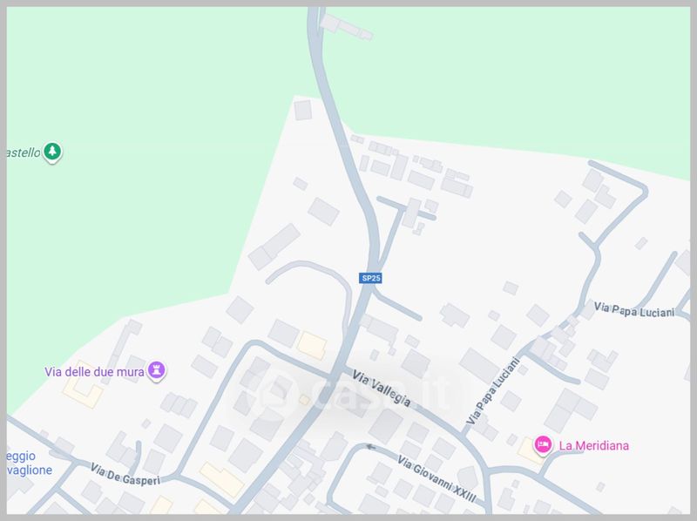Click the green park pin near Castello
This screenshot has width=697, height=521.
click(x=52, y=152)
